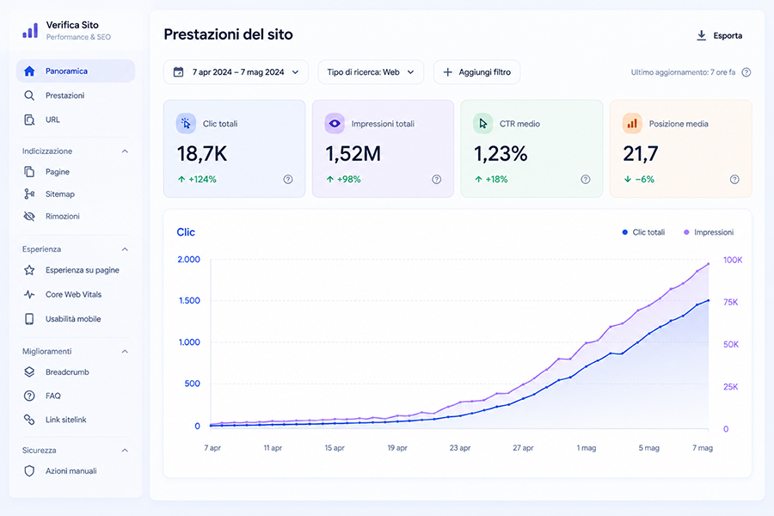Viewport: 774px width, 516px height.
Task: Click the last data point on Clic totali line
Action: tap(709, 300)
